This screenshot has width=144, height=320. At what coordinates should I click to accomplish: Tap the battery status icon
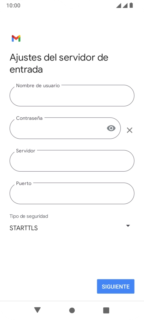coord(131,5)
